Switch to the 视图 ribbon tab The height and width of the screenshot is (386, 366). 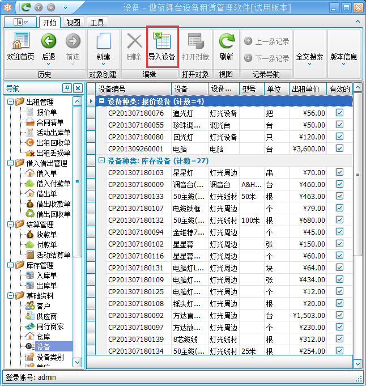73,23
